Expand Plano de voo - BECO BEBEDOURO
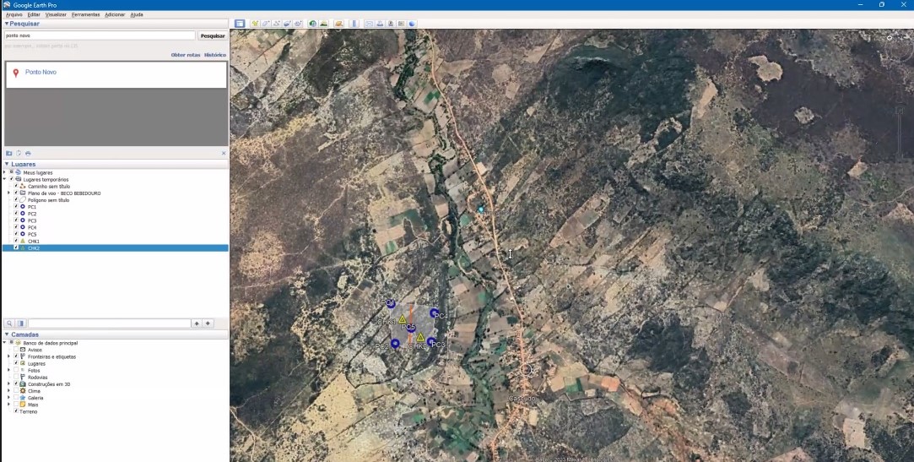This screenshot has height=462, width=914. (x=8, y=193)
